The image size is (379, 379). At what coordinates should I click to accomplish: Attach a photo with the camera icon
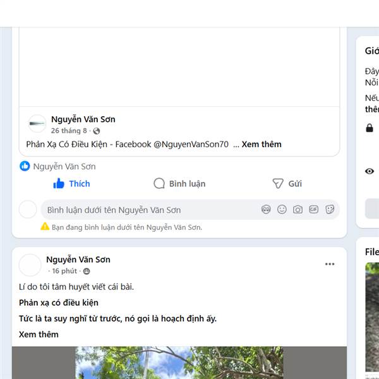click(x=298, y=209)
